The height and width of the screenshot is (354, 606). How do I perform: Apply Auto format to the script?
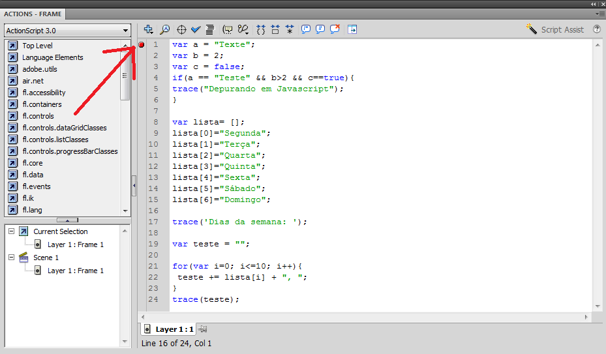pyautogui.click(x=210, y=29)
